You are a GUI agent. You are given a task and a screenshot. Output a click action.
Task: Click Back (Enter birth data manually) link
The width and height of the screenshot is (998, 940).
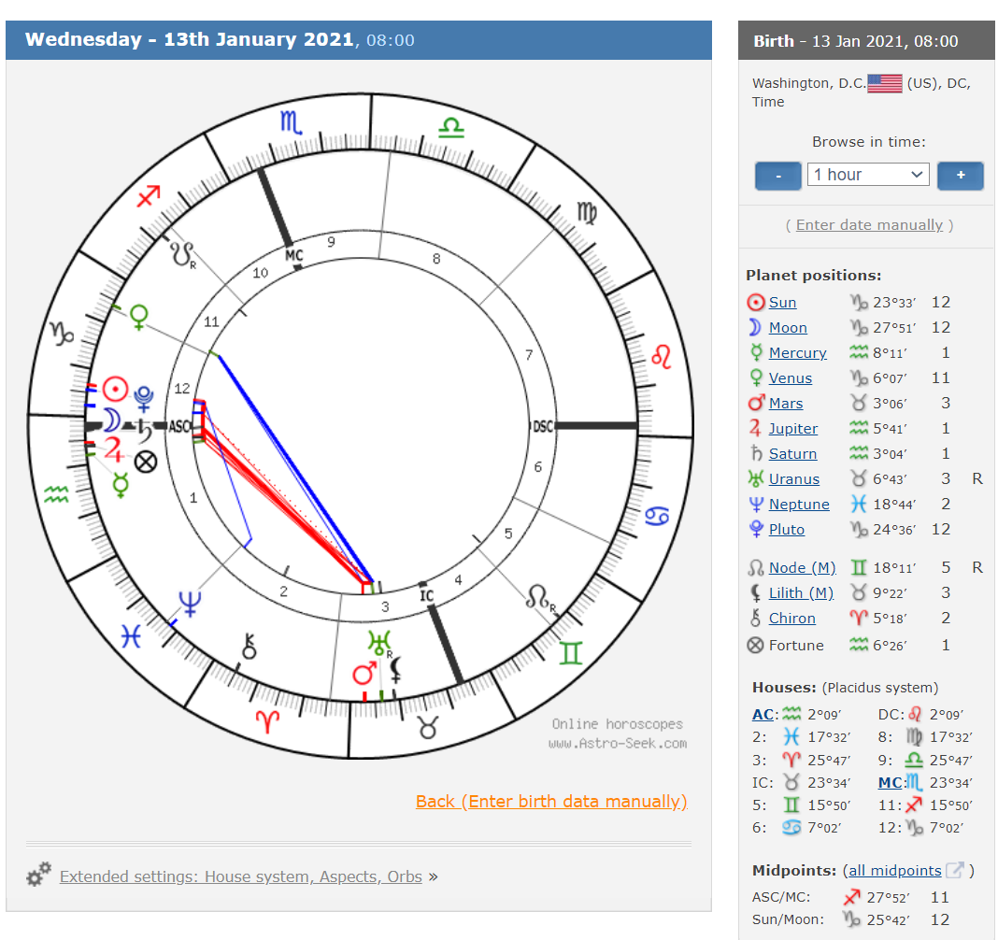tap(551, 802)
